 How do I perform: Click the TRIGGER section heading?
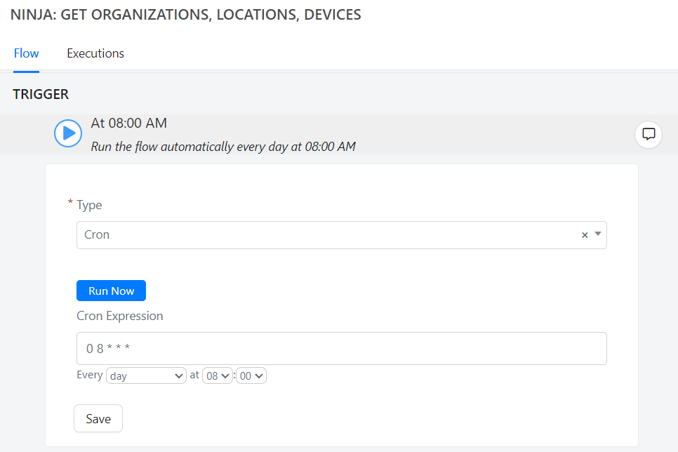pos(41,94)
